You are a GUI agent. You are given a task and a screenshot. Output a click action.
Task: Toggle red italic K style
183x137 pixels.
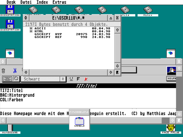click(86, 79)
